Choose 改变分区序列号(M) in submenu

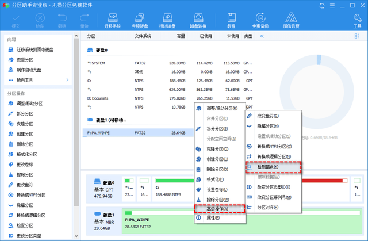click(x=274, y=197)
